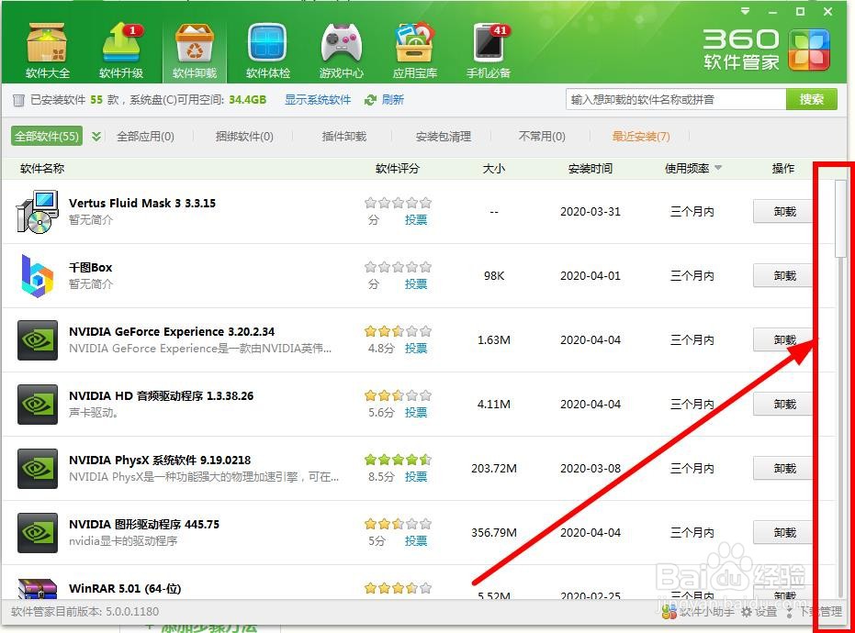This screenshot has width=855, height=633.
Task: Click the 203.72M size value
Action: 494,469
